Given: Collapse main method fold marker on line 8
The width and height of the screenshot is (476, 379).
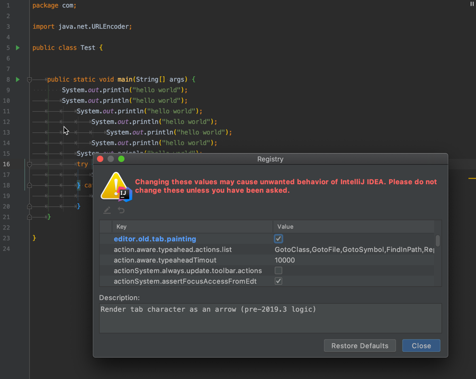Looking at the screenshot, I should pos(30,80).
